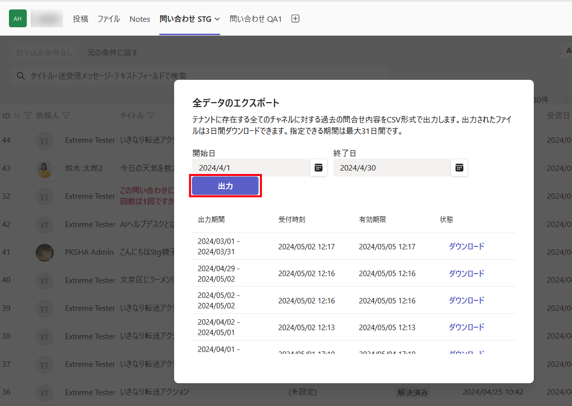Expand the 問い合わせ STG tab chevron

[217, 19]
